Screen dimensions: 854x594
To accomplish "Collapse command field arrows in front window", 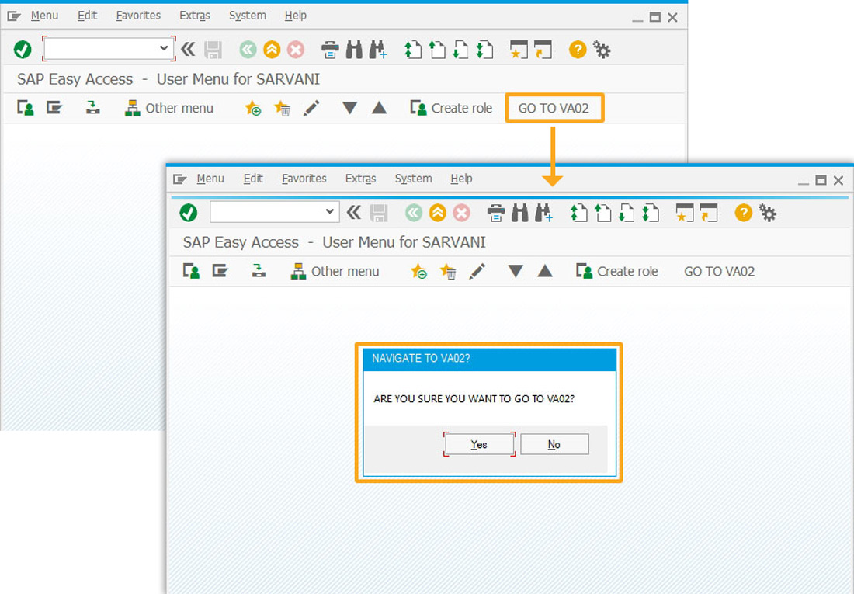I will [x=354, y=213].
